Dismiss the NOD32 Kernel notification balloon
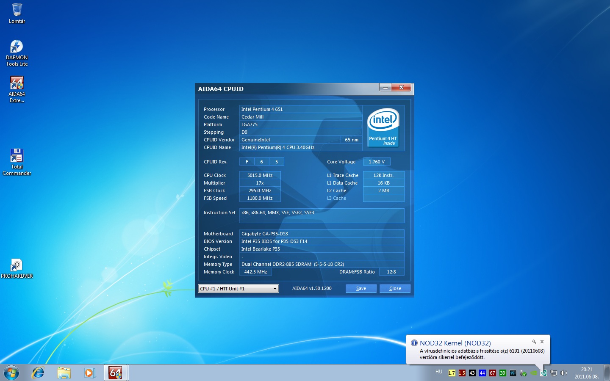Image resolution: width=610 pixels, height=381 pixels. pos(542,342)
